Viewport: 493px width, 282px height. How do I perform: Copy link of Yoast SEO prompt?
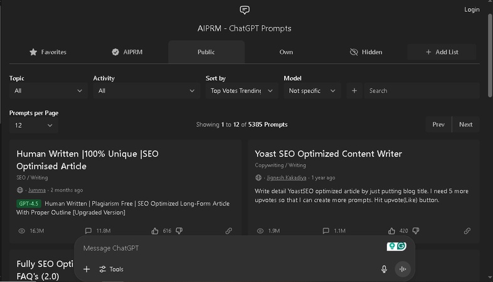click(x=467, y=231)
